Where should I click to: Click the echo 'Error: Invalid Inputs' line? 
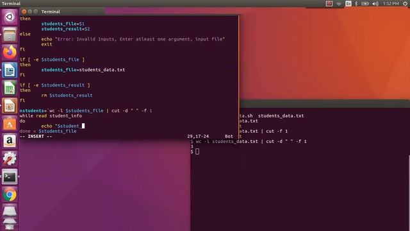(133, 39)
